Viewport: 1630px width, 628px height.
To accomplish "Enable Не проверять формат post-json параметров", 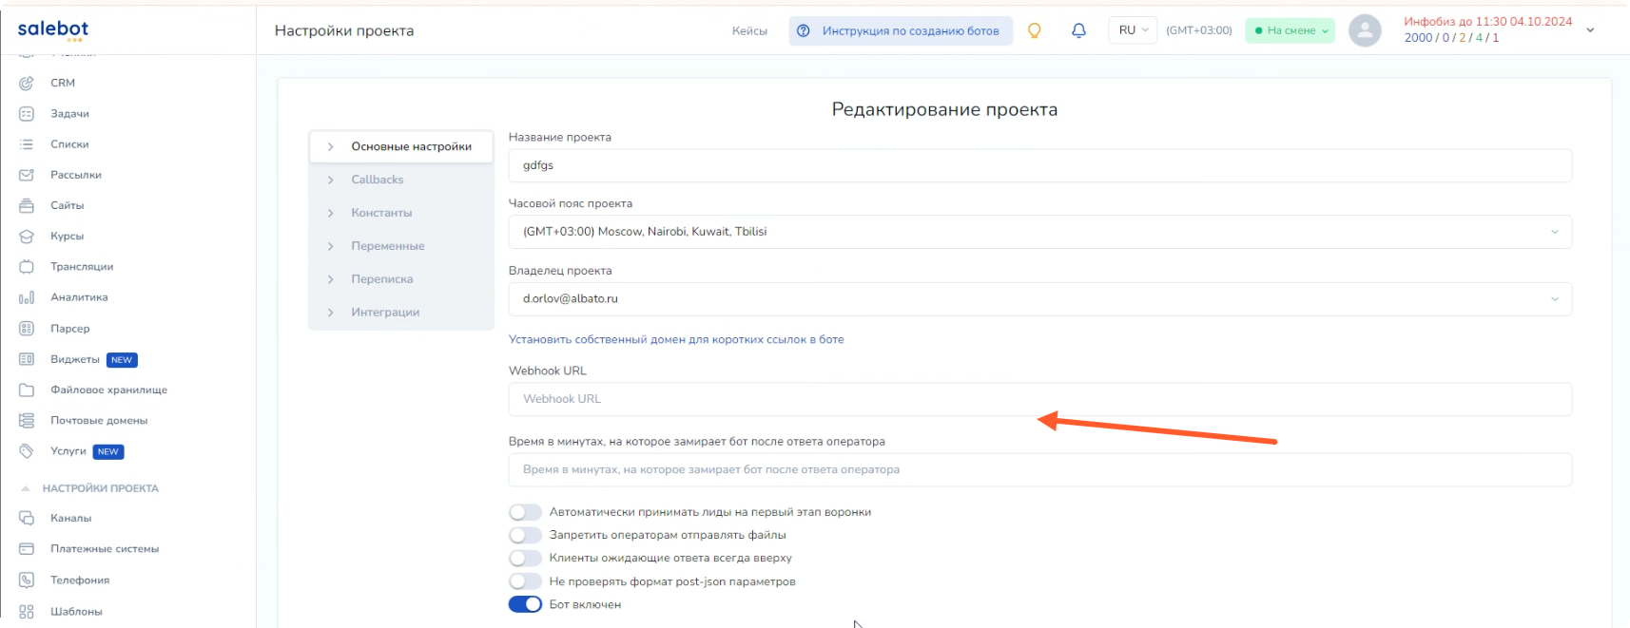I will tap(525, 581).
